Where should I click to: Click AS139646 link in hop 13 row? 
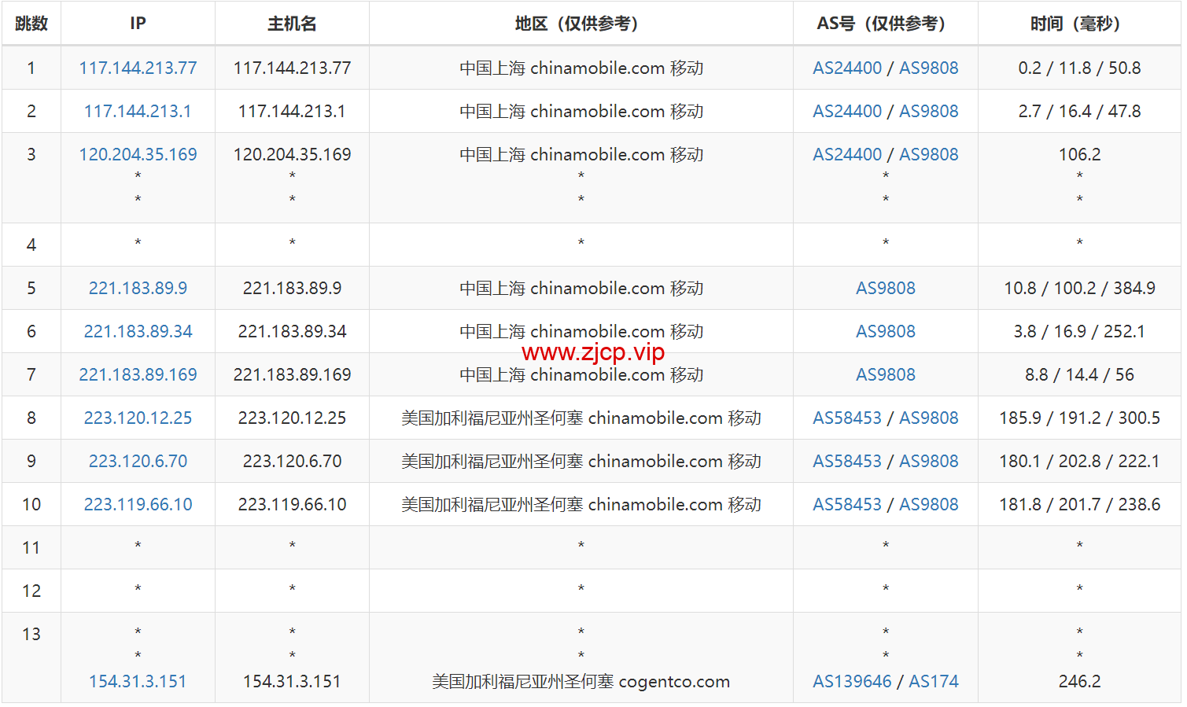(853, 682)
